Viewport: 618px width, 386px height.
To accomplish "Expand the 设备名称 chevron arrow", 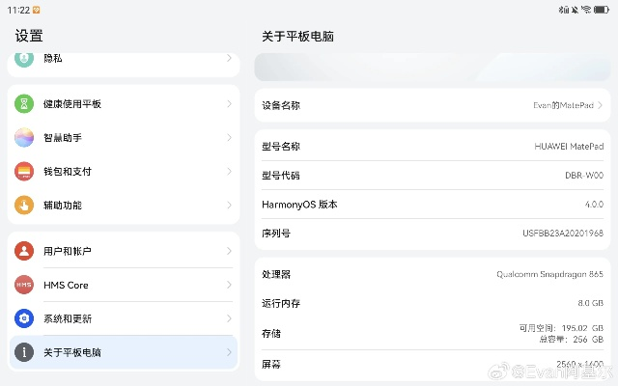I will (601, 105).
